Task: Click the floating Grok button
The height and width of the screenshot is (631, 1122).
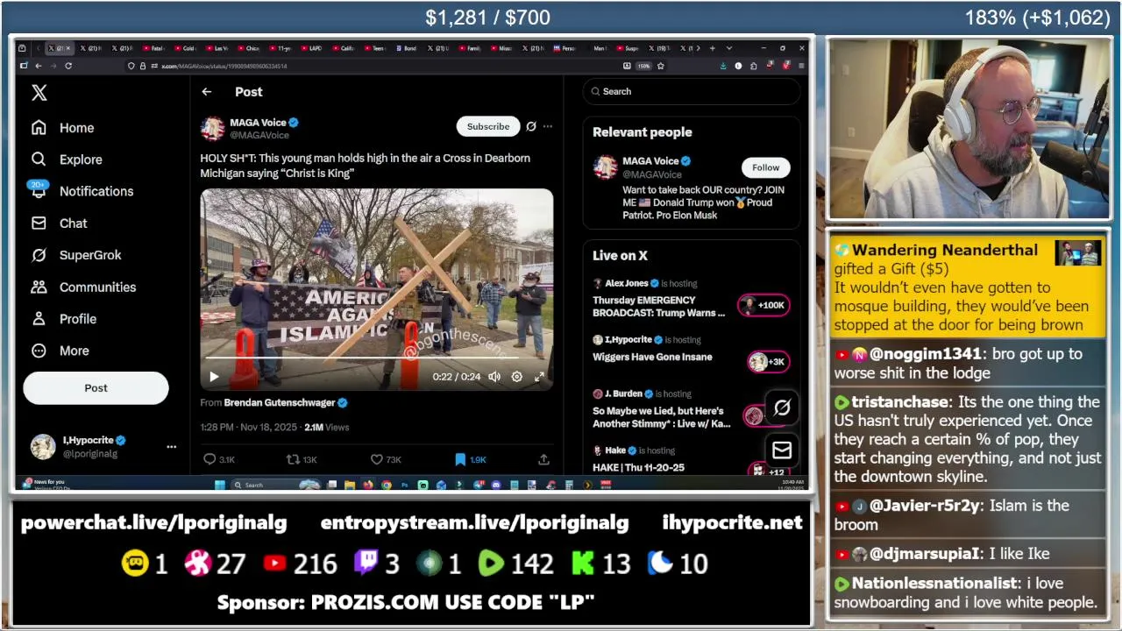Action: (x=782, y=408)
